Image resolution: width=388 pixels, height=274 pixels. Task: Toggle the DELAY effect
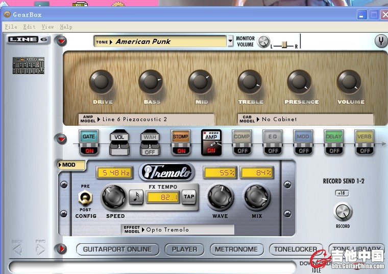point(334,143)
